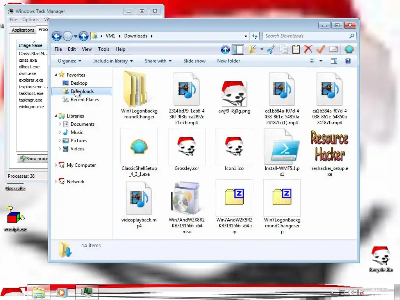Select the Win7LogonBackgroundChanger.zip archive

point(282,207)
